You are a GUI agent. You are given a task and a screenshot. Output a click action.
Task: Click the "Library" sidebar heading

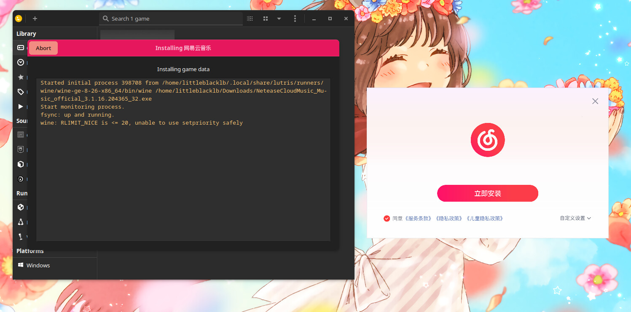pyautogui.click(x=26, y=34)
